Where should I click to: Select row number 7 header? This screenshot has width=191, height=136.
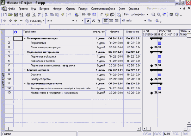pos(9,66)
